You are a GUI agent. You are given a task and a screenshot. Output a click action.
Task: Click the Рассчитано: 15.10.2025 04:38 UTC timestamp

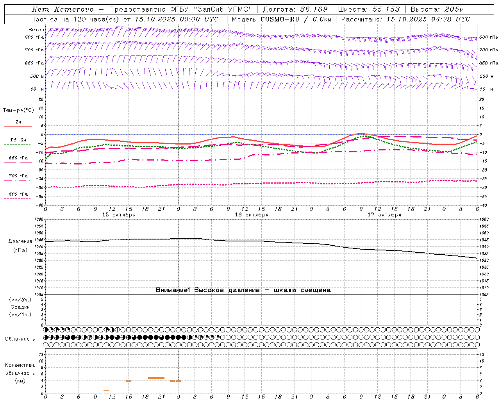(x=405, y=19)
